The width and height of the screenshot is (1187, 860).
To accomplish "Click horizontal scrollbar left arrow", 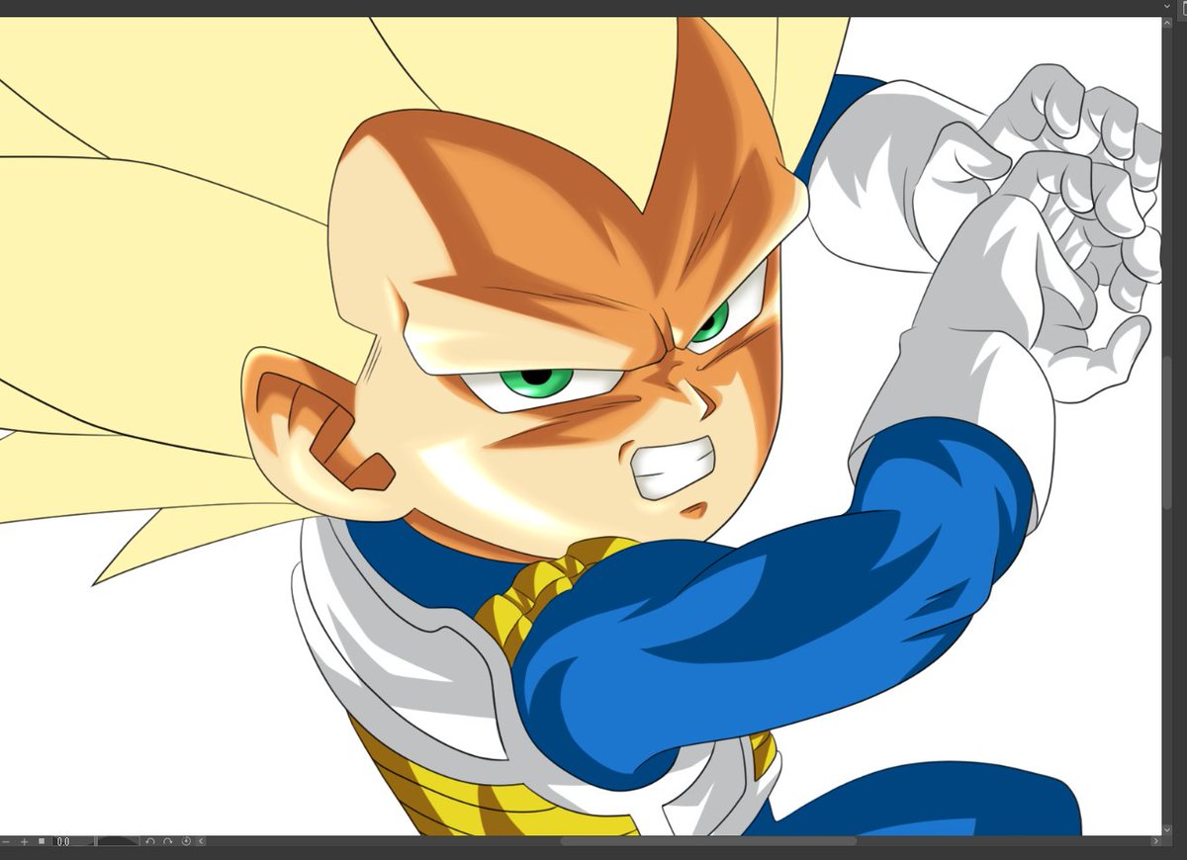I will coord(202,841).
